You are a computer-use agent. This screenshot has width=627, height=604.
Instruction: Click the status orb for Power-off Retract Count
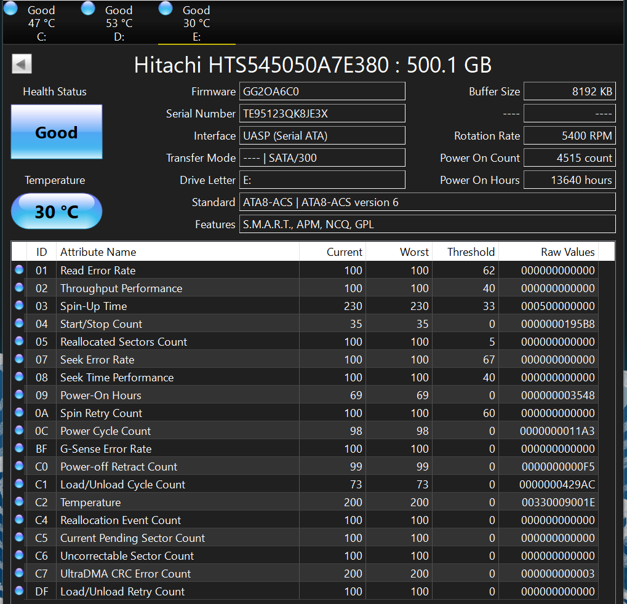[19, 465]
